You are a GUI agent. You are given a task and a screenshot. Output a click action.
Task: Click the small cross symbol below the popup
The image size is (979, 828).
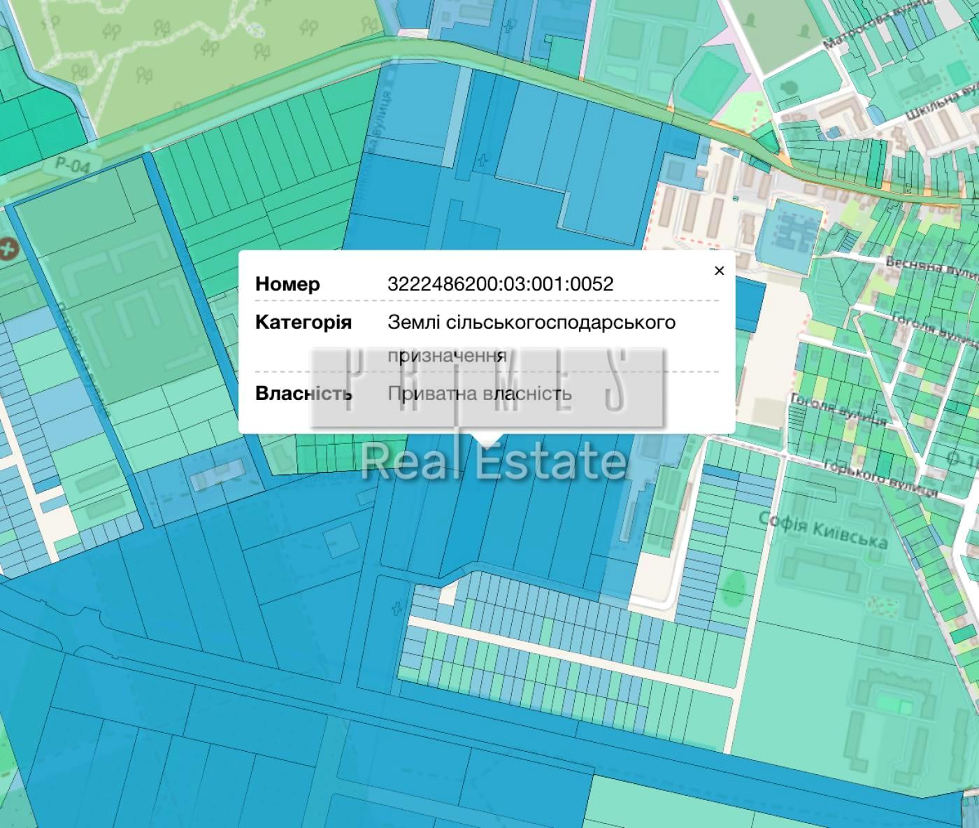397,607
